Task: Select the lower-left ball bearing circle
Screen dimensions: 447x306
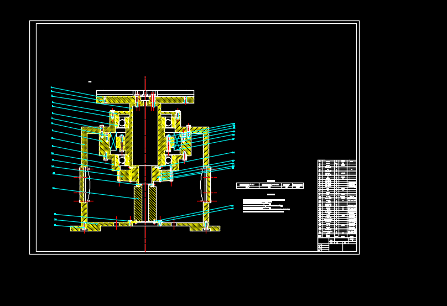Action: pos(122,160)
